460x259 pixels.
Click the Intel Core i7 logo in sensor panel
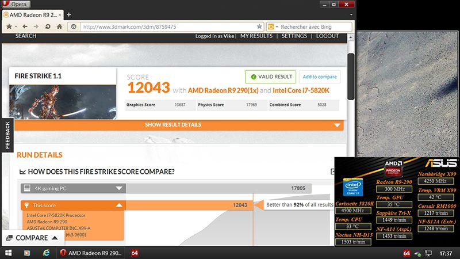tap(353, 187)
